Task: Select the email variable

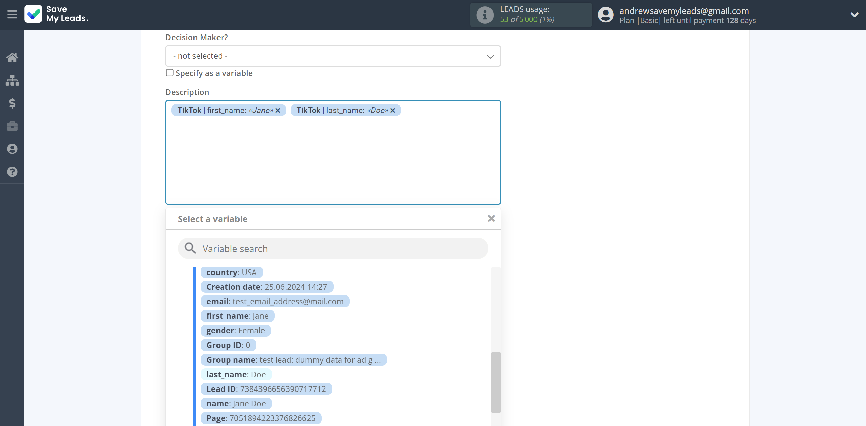Action: tap(275, 302)
